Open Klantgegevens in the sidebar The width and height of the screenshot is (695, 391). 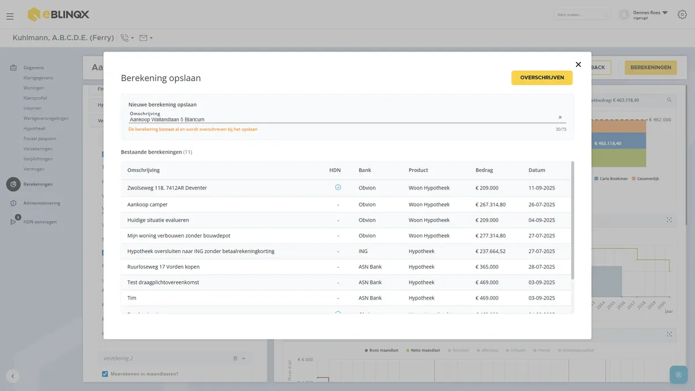pos(38,78)
